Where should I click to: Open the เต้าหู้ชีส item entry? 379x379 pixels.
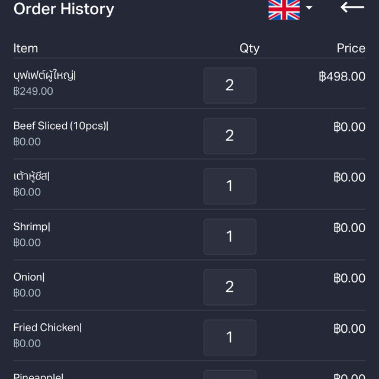click(31, 176)
